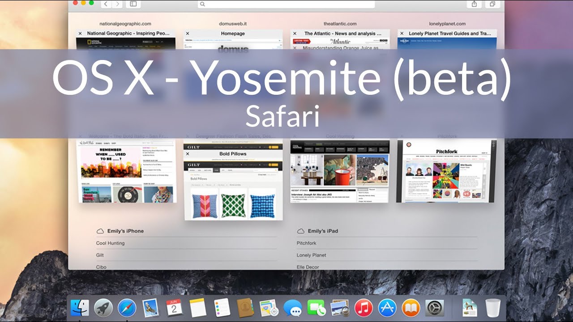The image size is (573, 322).
Task: Toggle the Safari sidebar button
Action: pyautogui.click(x=133, y=4)
